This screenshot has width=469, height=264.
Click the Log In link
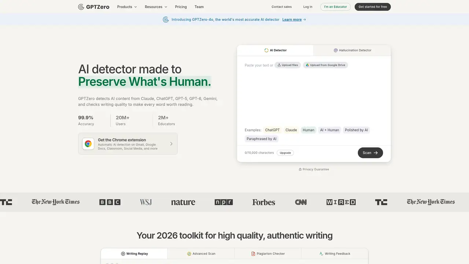point(308,7)
